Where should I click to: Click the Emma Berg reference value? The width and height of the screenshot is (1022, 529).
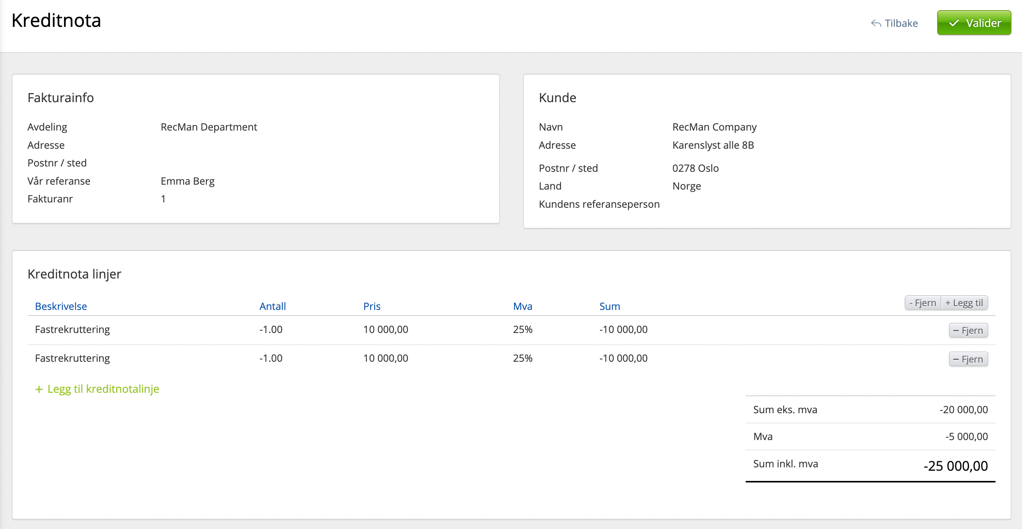click(x=187, y=181)
